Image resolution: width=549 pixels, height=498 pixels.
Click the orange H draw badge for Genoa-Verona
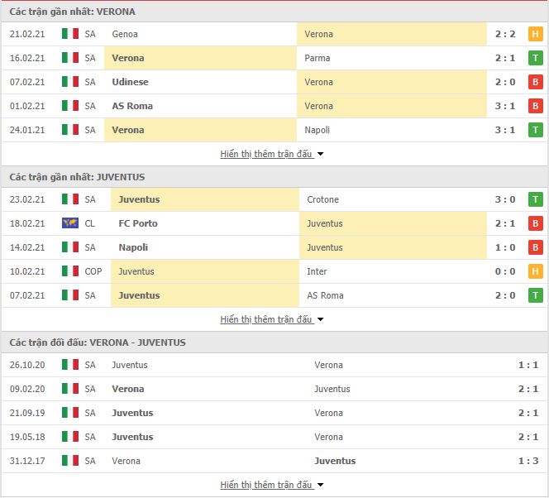pos(535,34)
